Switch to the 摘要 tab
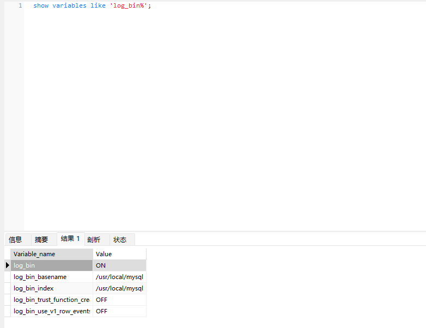This screenshot has width=426, height=328. tap(44, 239)
